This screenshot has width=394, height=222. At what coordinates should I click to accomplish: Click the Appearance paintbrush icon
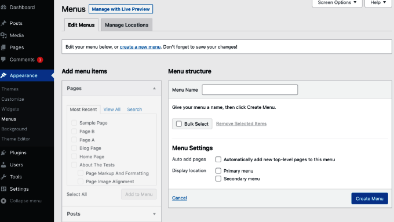pyautogui.click(x=3, y=75)
